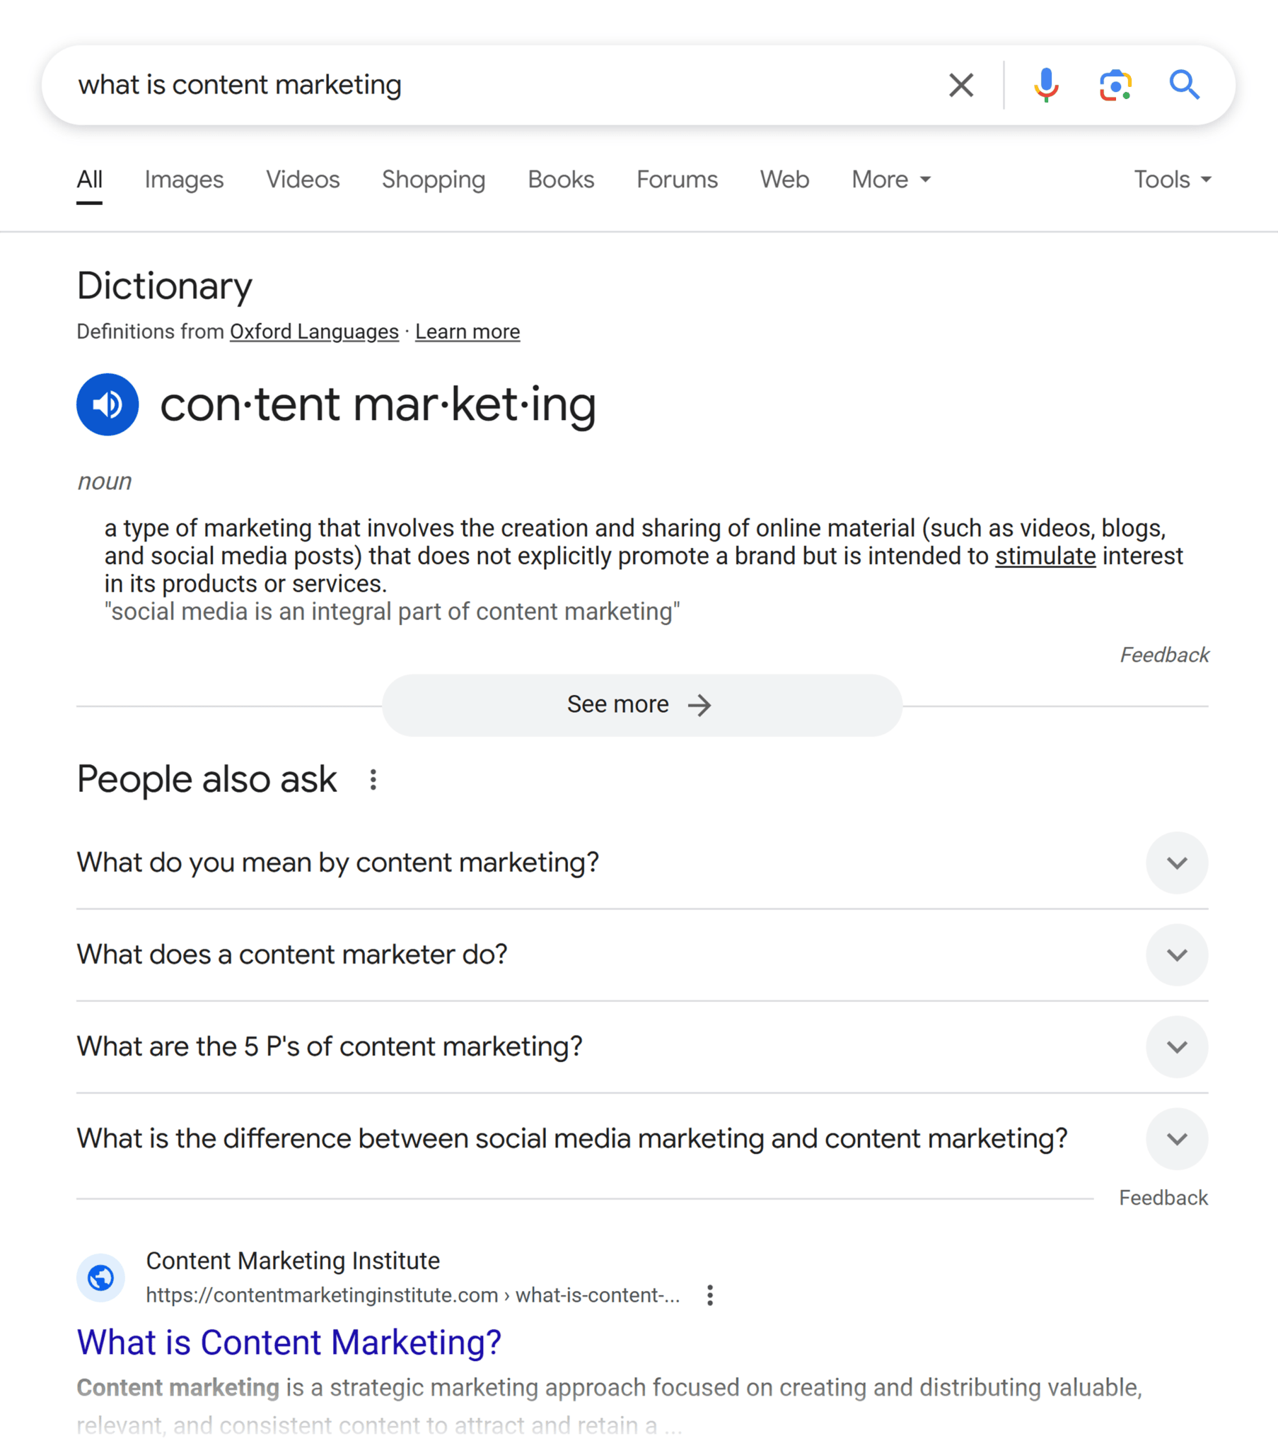
Task: Click See more dictionary results
Action: click(x=640, y=704)
